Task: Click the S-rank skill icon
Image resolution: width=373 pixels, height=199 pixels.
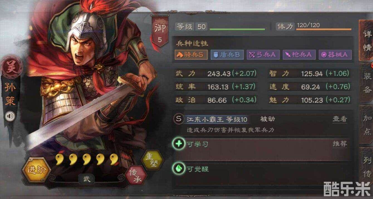Action: pos(178,119)
